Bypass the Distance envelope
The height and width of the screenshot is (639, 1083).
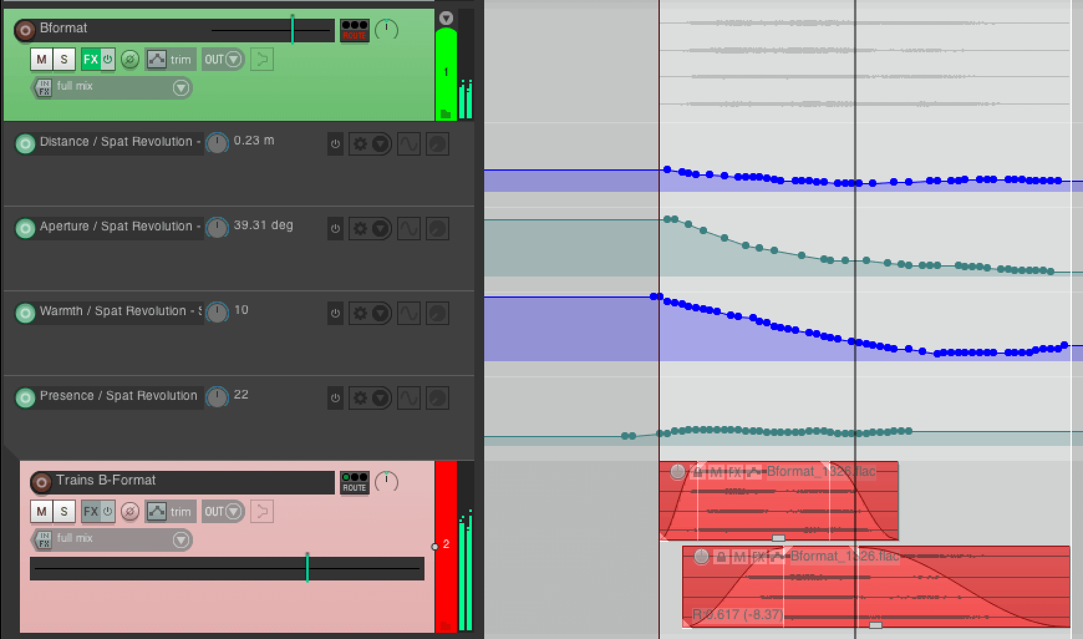pyautogui.click(x=335, y=144)
